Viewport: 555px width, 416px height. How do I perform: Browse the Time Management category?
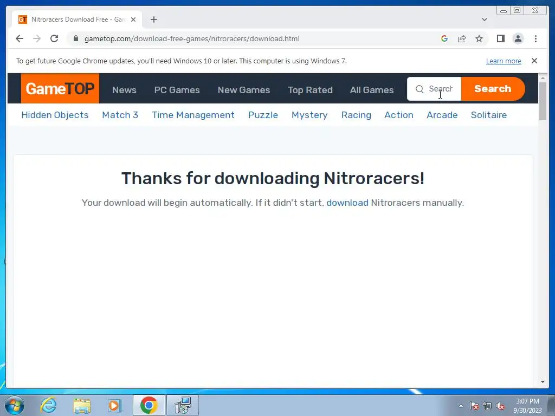[193, 115]
